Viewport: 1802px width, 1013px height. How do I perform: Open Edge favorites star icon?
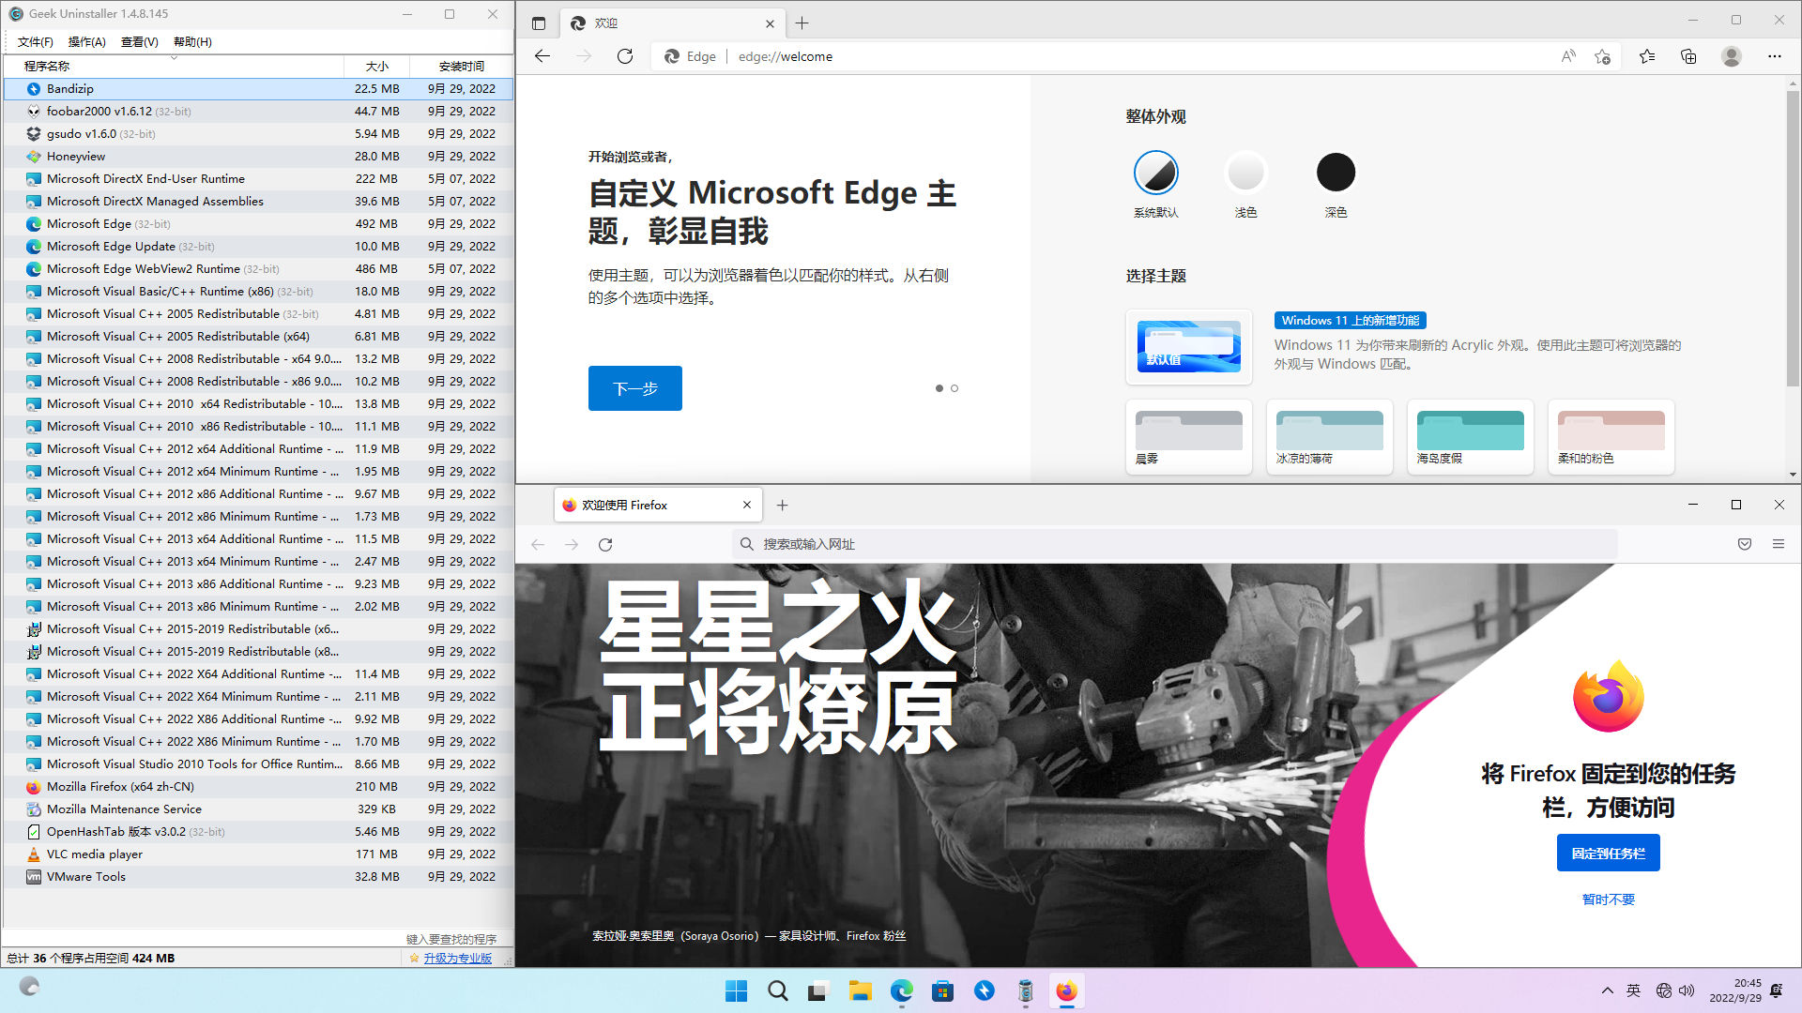[1647, 56]
